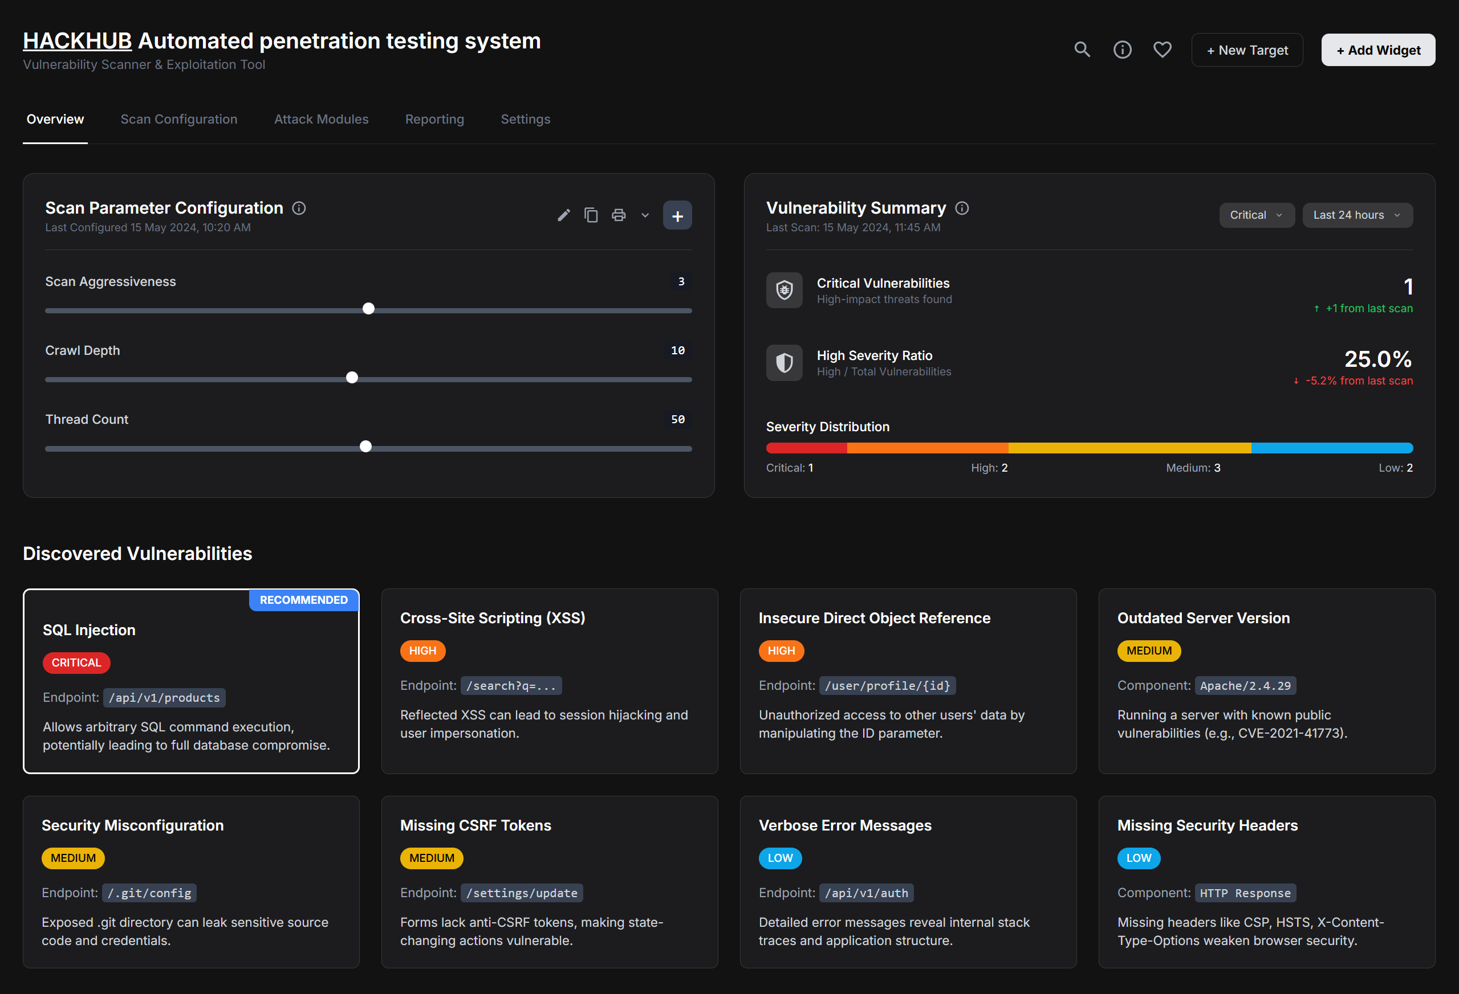Select the heart favorite icon
This screenshot has height=994, width=1459.
click(1162, 50)
